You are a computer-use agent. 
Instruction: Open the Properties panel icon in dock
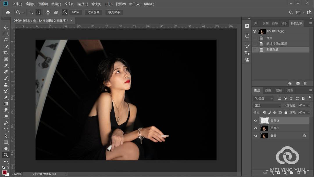(247, 26)
